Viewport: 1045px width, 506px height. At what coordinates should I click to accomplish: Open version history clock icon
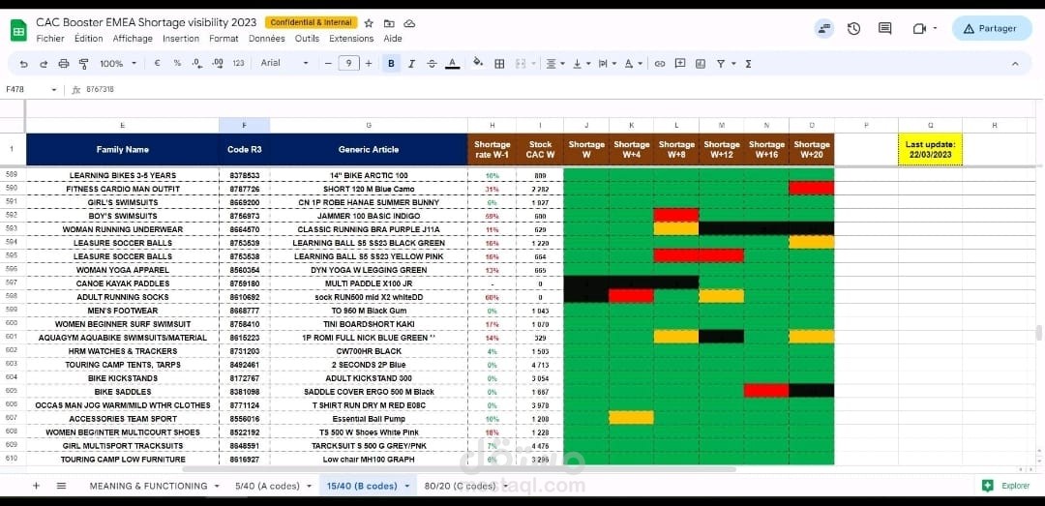853,28
